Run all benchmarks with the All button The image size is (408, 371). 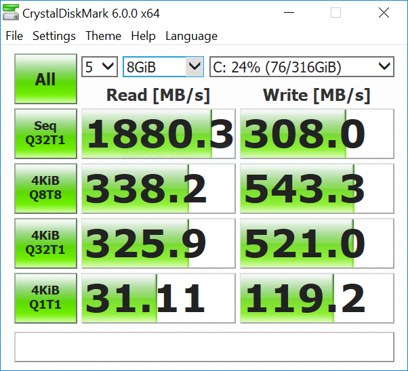coord(46,79)
